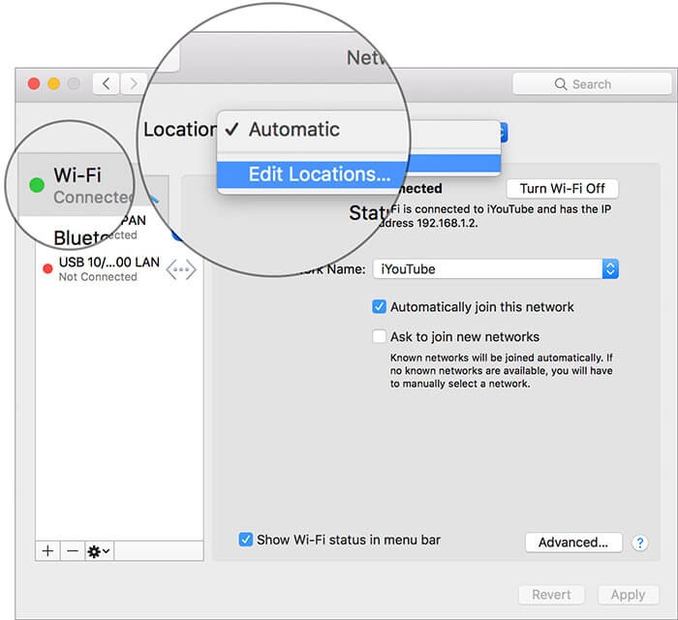
Task: Click the red USB LAN status dot
Action: point(47,269)
